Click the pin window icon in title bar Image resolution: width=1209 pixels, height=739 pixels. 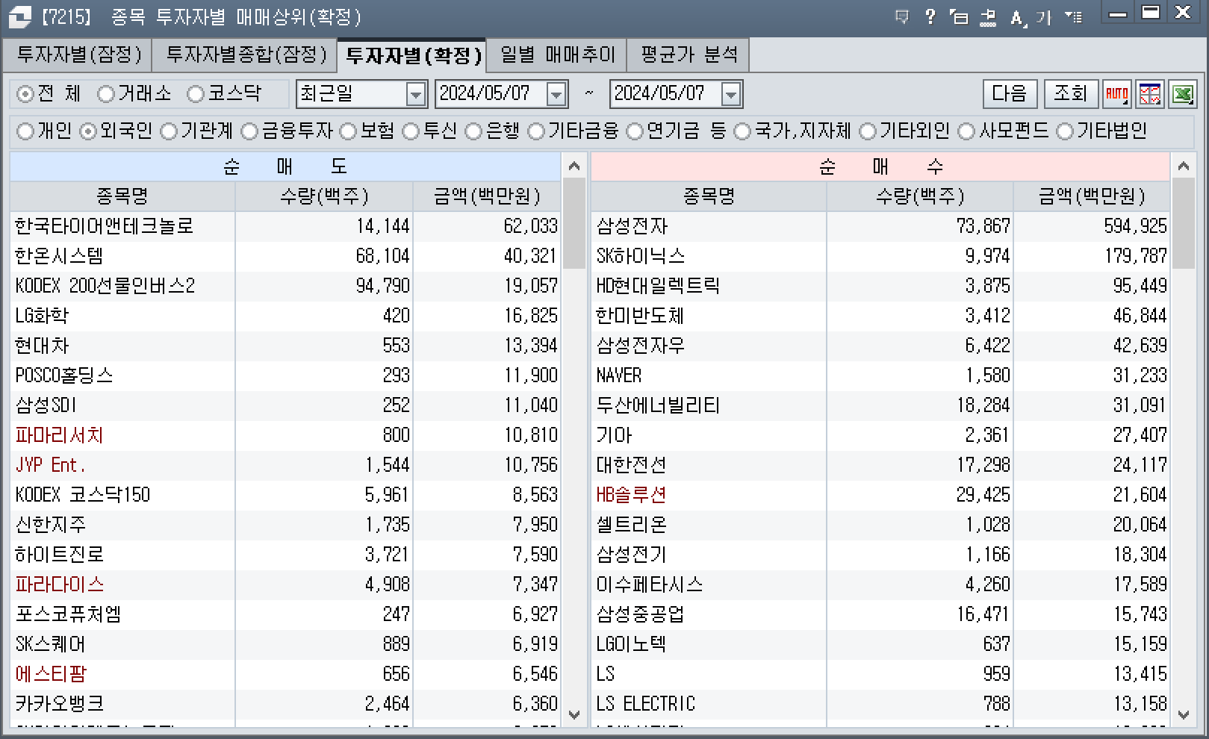pos(988,16)
